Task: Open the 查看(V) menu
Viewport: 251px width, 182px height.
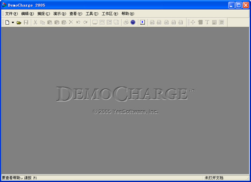Action: pyautogui.click(x=76, y=14)
